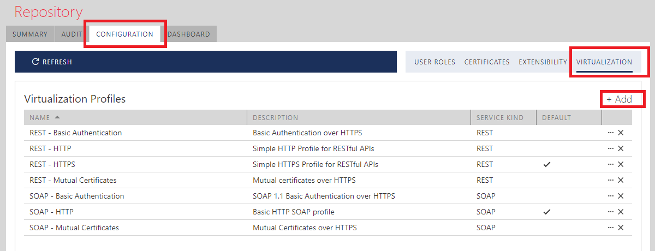655x251 pixels.
Task: Delete the REST - HTTPS profile row
Action: (x=621, y=164)
